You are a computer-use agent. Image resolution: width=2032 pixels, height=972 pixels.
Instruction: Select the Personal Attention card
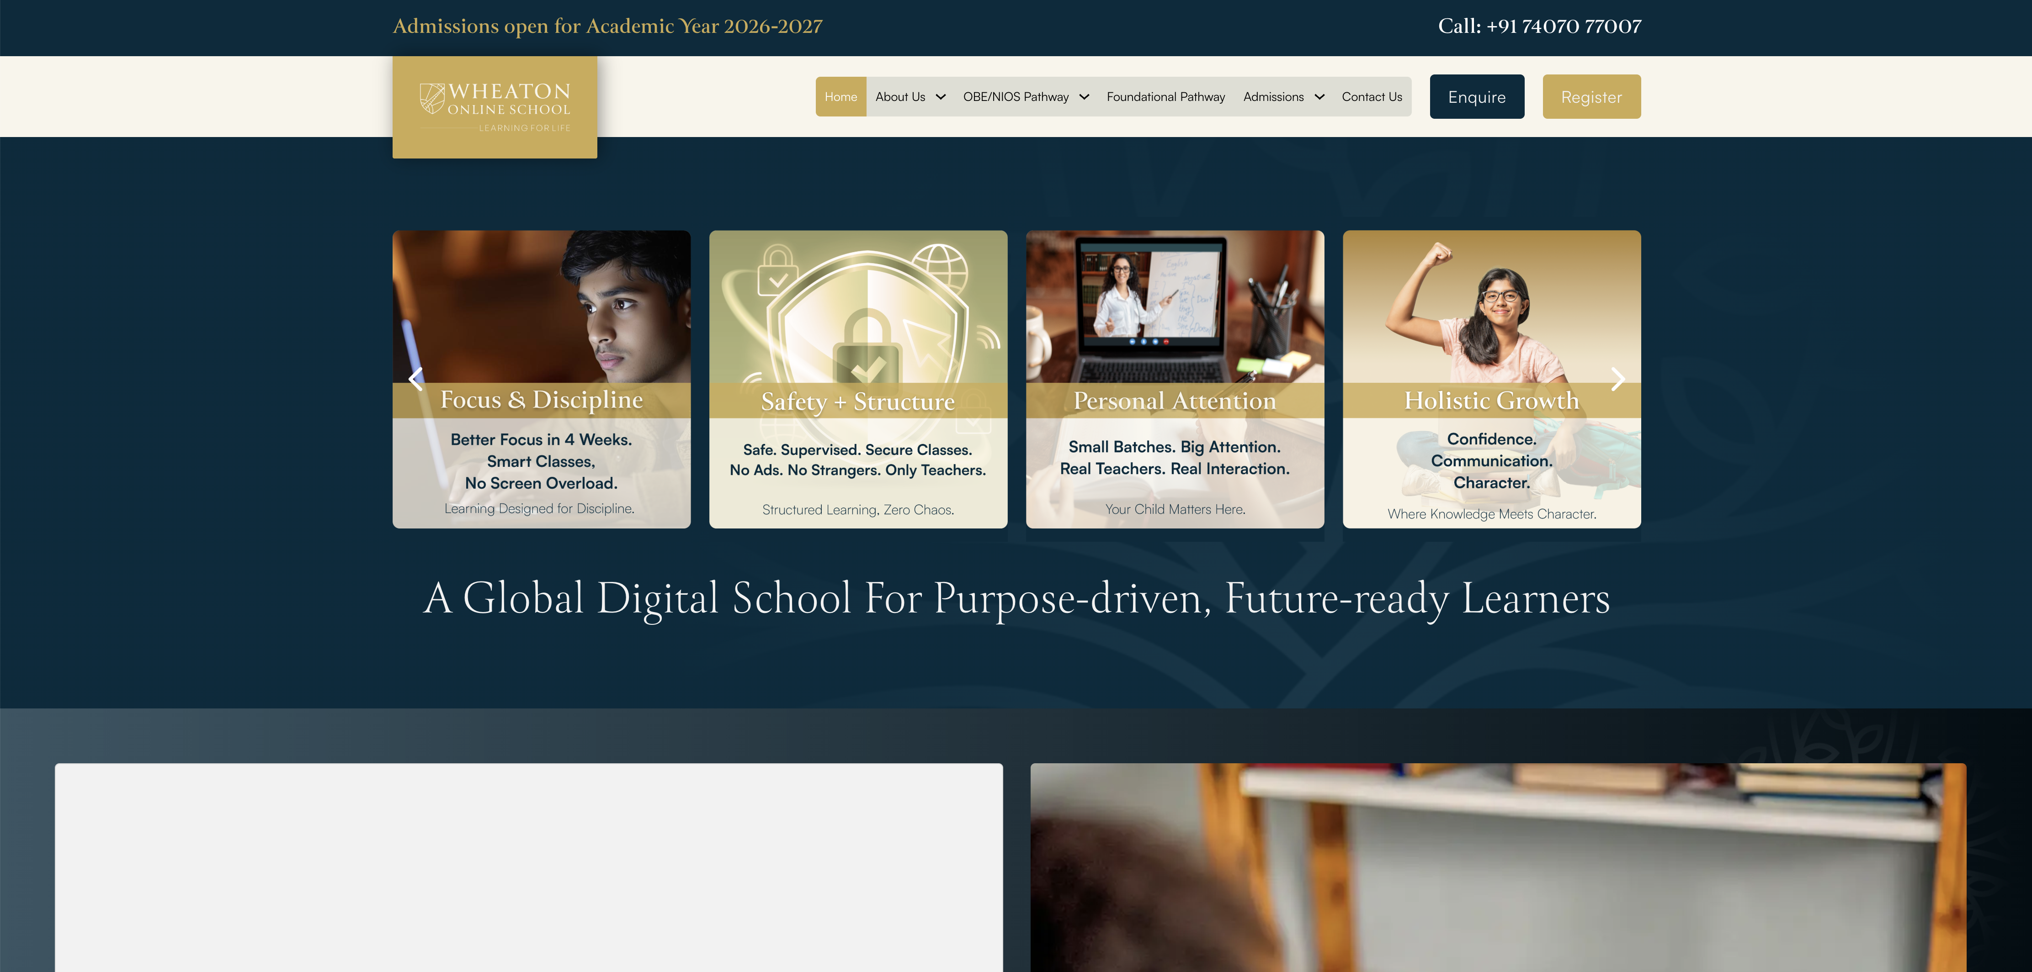pyautogui.click(x=1175, y=379)
